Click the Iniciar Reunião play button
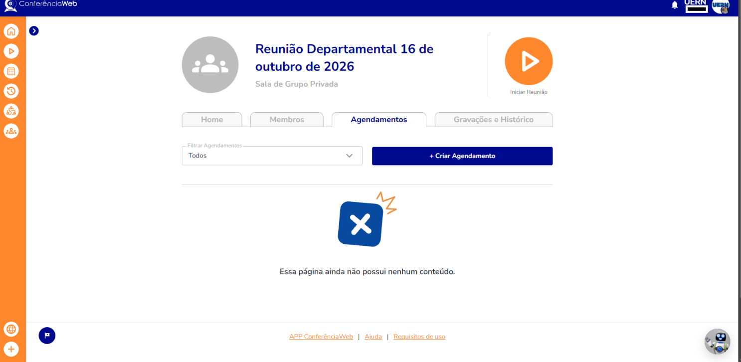Viewport: 741px width, 362px height. coord(529,61)
